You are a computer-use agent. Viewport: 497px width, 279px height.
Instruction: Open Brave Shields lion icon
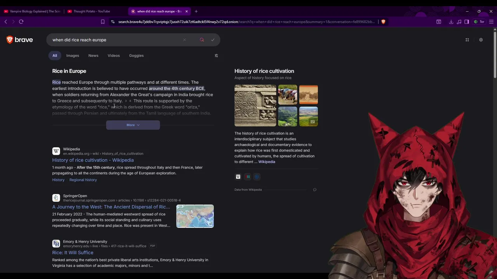tap(383, 22)
